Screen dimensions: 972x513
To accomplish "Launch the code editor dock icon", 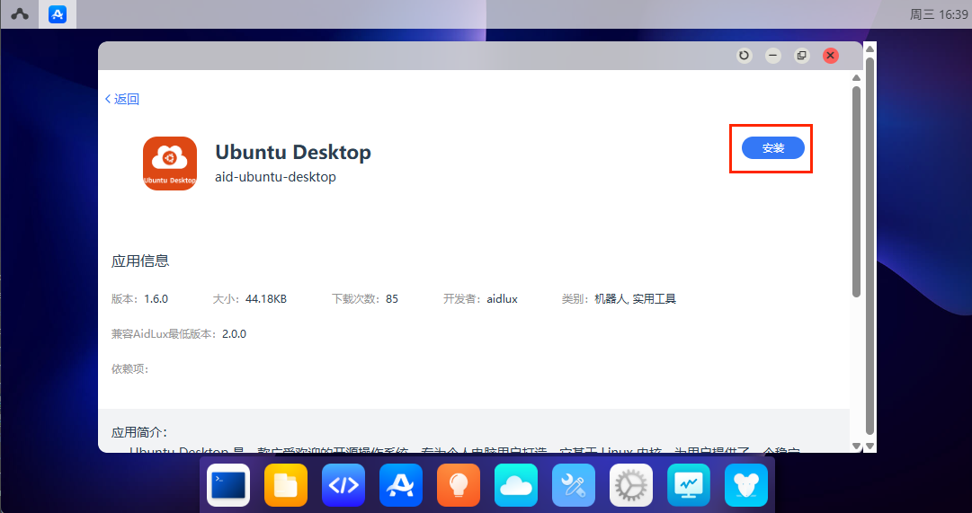I will 343,485.
